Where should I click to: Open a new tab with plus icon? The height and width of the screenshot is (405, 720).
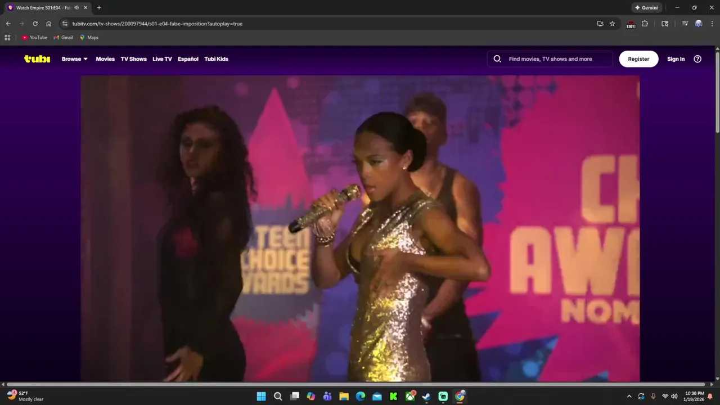99,8
